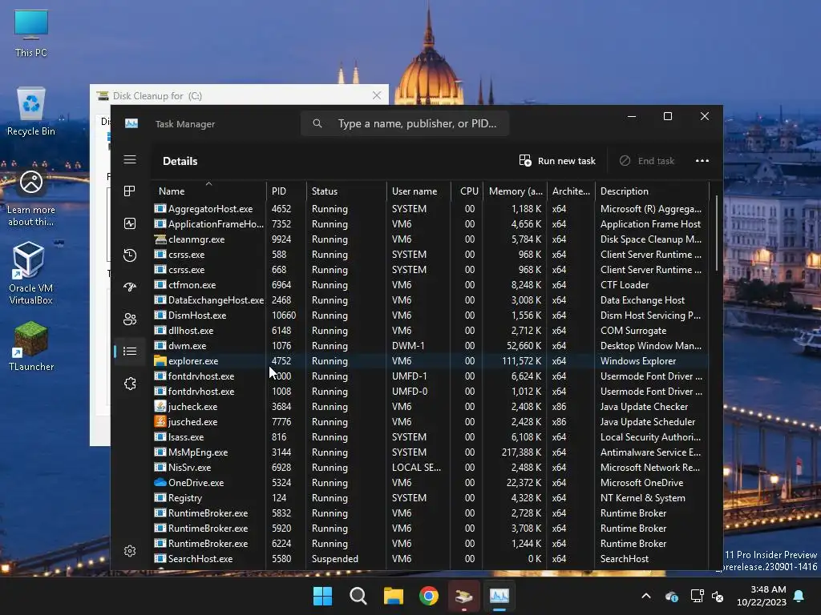Image resolution: width=821 pixels, height=615 pixels.
Task: Click the muted volume tray icon
Action: click(x=718, y=596)
